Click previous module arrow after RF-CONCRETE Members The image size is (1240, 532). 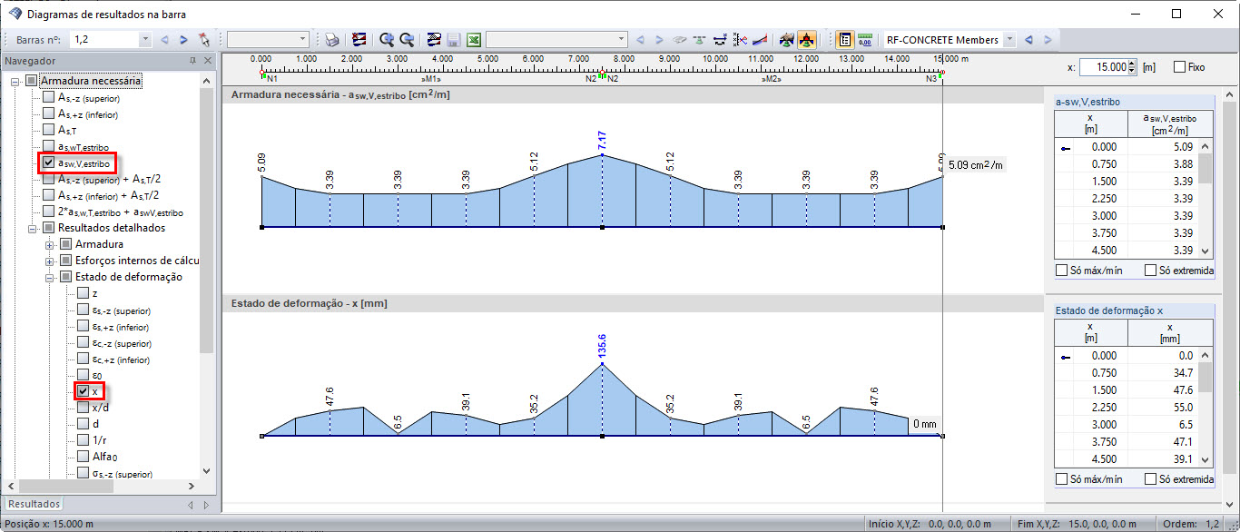click(1028, 40)
